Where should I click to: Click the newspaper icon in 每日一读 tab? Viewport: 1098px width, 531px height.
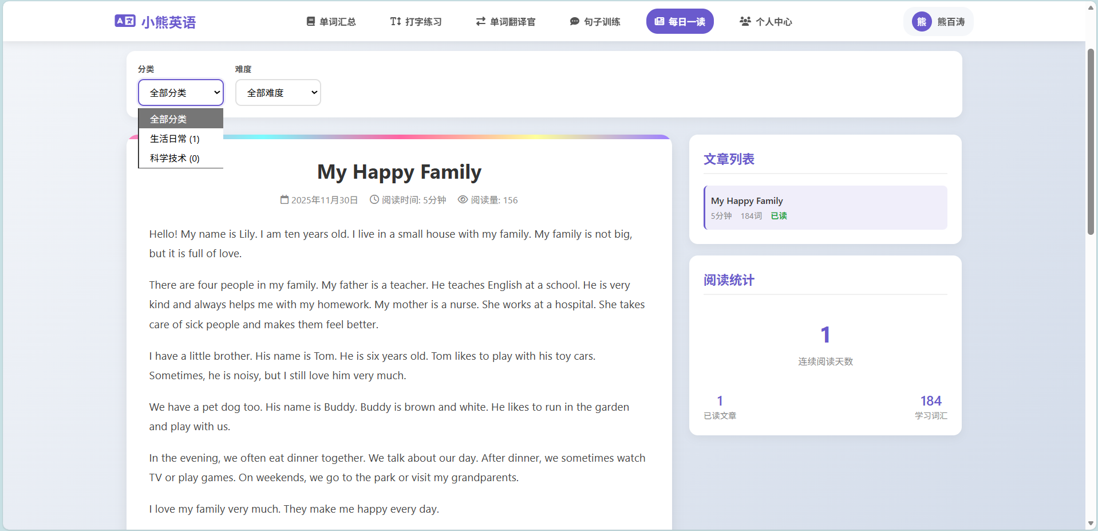(659, 21)
